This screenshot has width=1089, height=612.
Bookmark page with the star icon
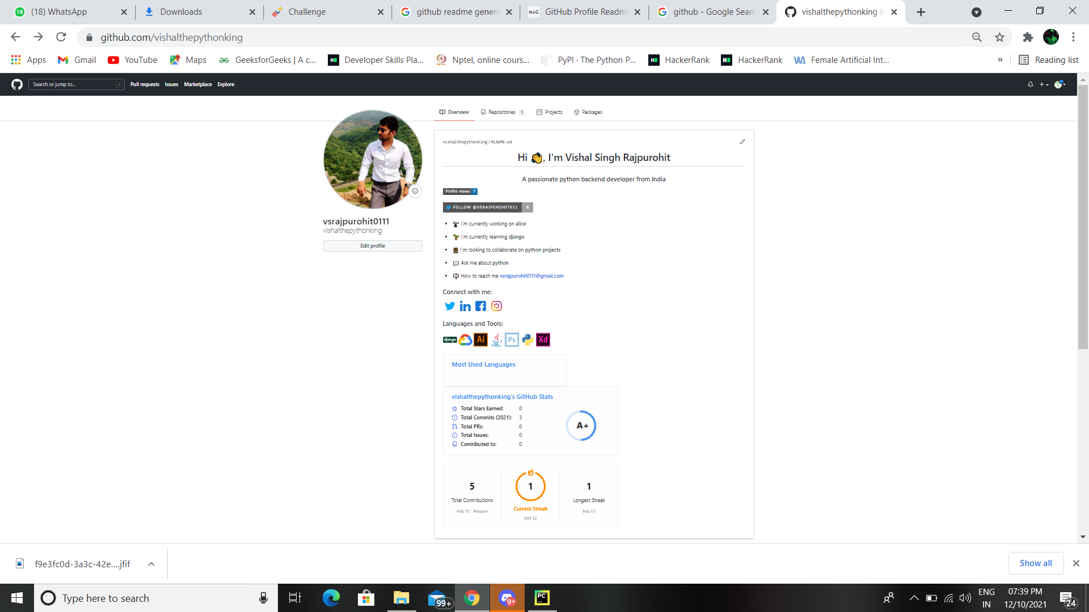pos(999,37)
